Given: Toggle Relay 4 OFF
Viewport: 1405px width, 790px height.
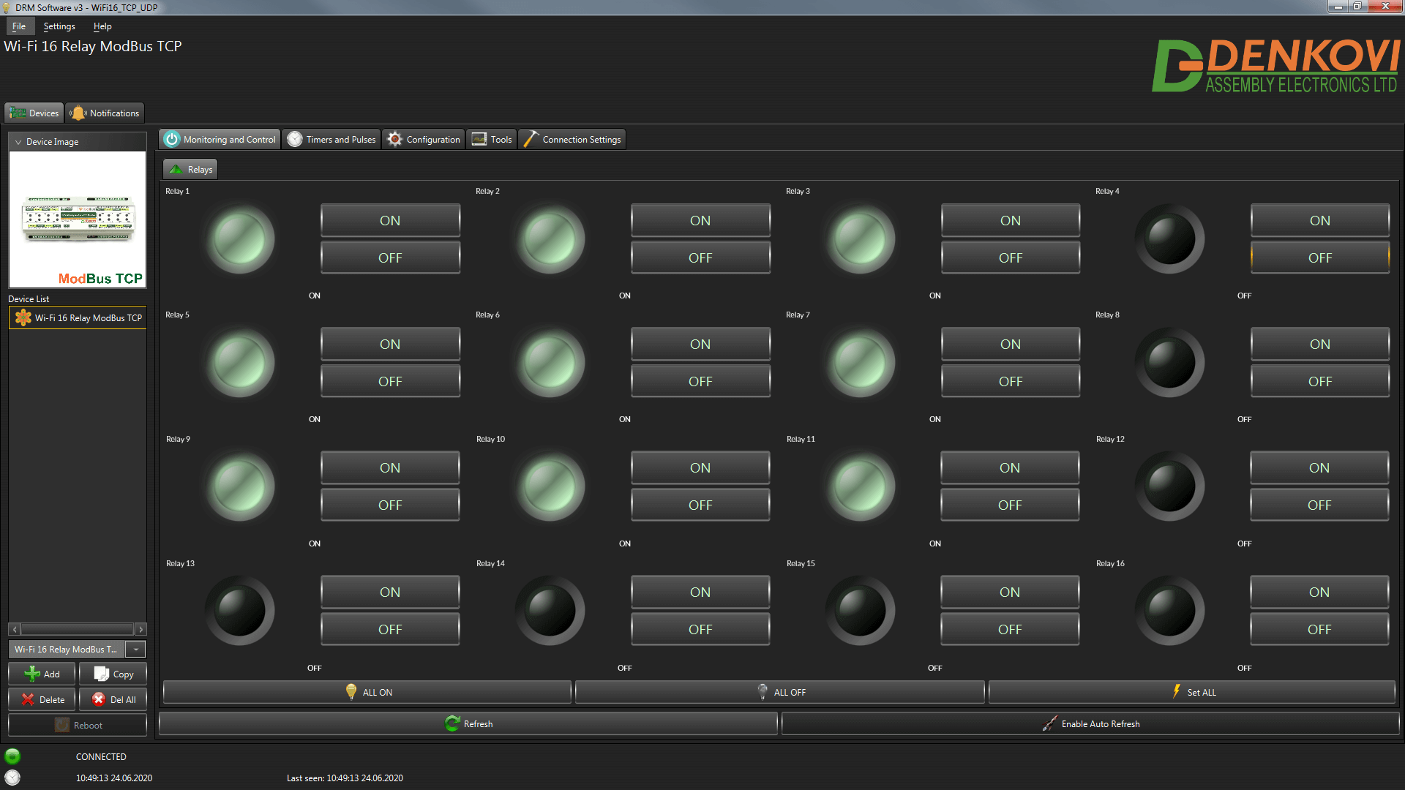Looking at the screenshot, I should tap(1319, 257).
